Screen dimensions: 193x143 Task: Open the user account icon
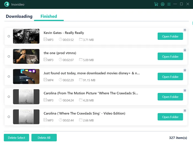click(x=163, y=4)
